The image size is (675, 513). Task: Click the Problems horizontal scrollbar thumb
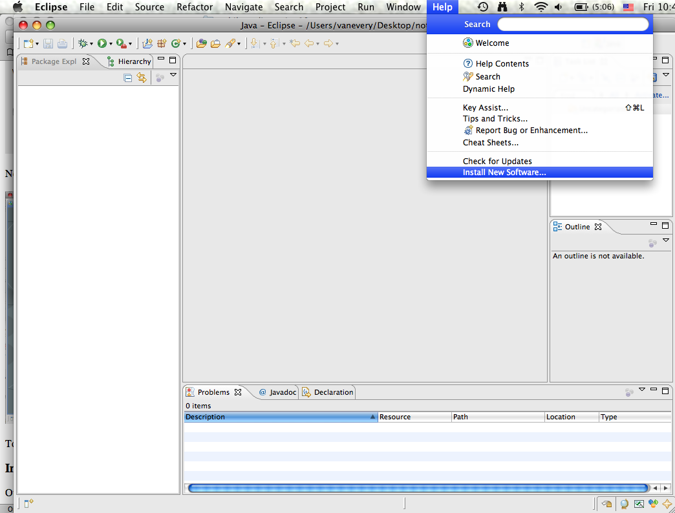click(418, 488)
